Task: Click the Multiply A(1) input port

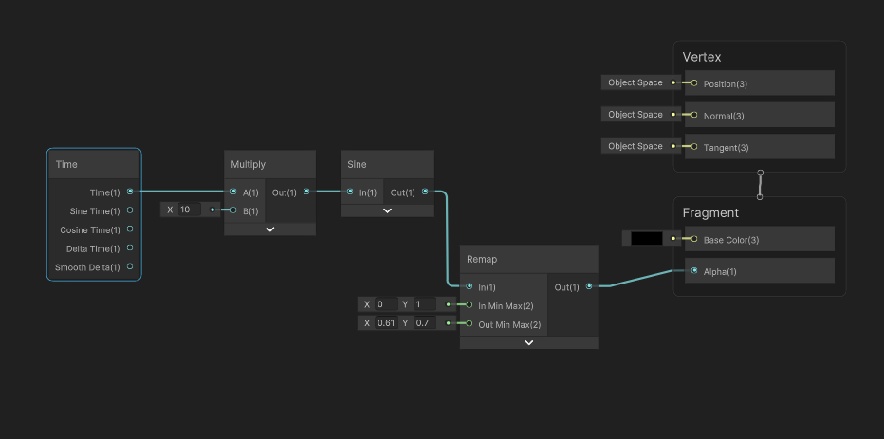Action: point(233,192)
